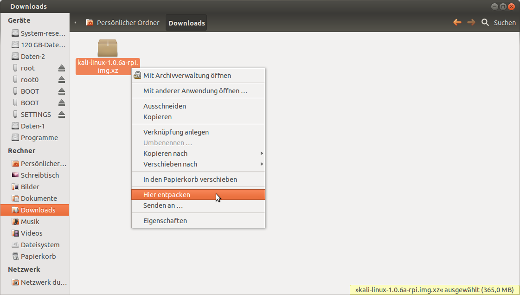
Task: Eject the root volume
Action: click(62, 68)
